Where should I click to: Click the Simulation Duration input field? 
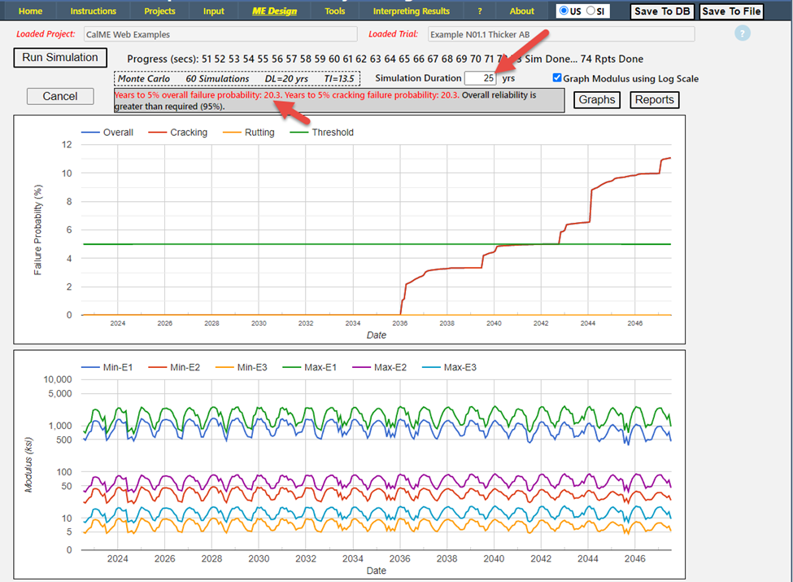481,78
